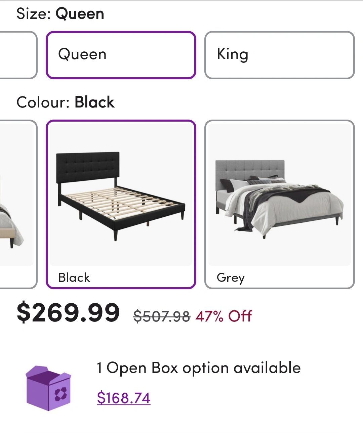Click the $269.99 current price
The image size is (363, 433).
tap(68, 313)
